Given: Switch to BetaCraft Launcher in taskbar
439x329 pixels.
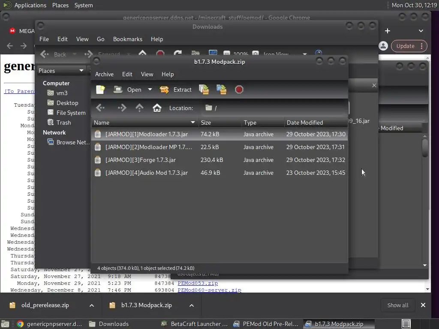Looking at the screenshot, I should 195,324.
